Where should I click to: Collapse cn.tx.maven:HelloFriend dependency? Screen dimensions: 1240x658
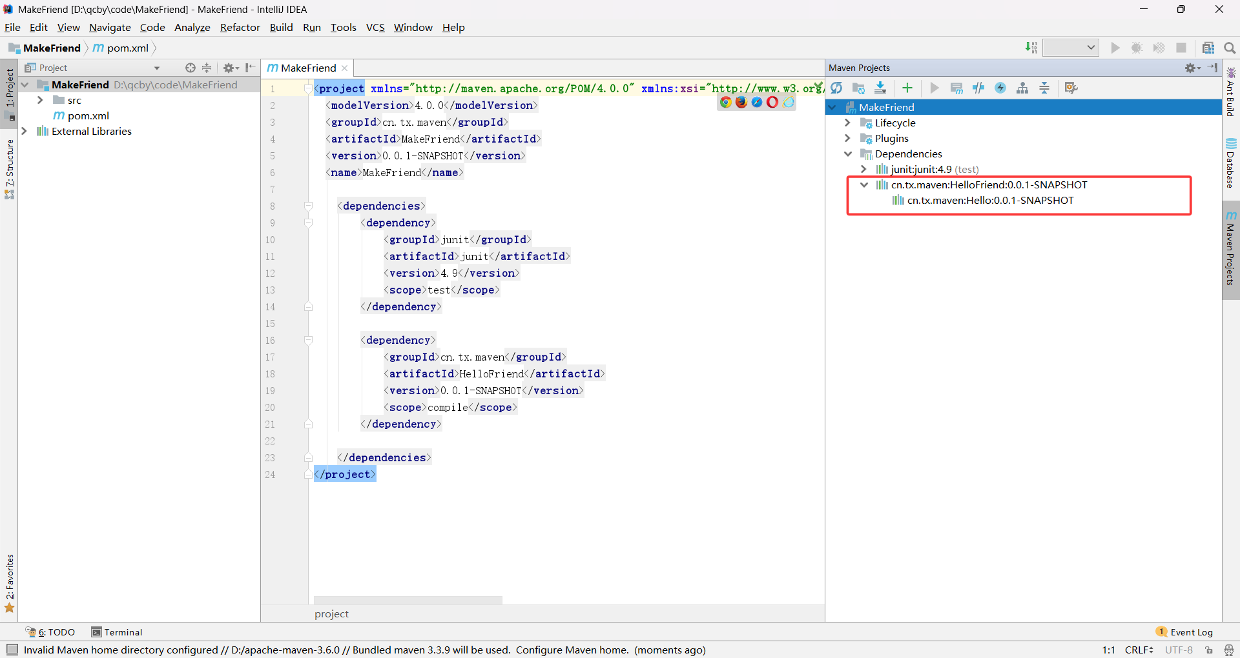[864, 184]
